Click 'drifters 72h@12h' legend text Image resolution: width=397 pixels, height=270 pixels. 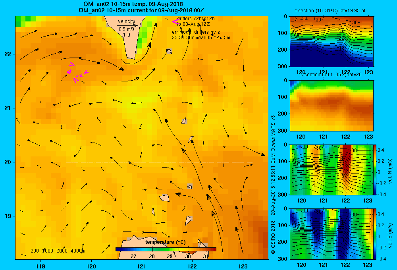pyautogui.click(x=196, y=19)
